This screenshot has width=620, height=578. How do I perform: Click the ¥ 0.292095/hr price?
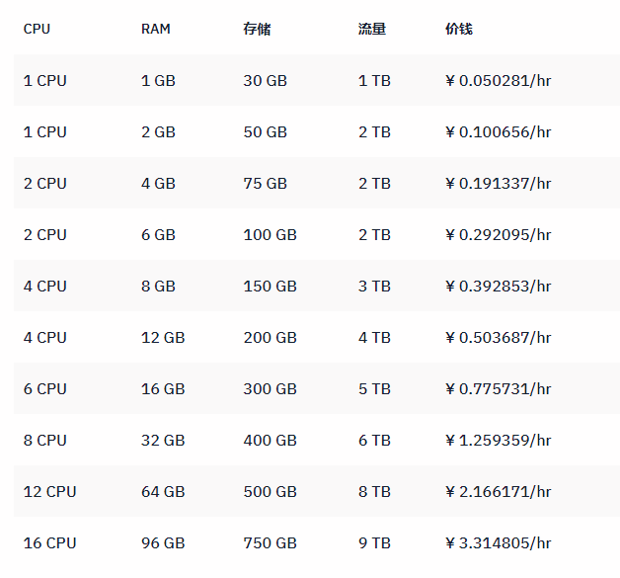(499, 234)
